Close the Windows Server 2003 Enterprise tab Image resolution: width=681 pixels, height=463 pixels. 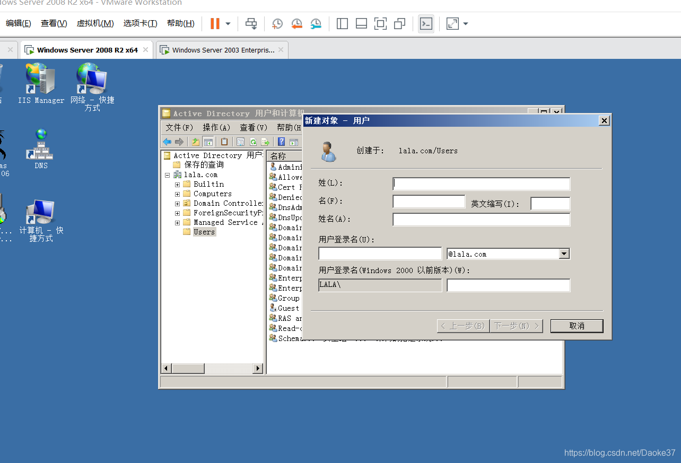[x=281, y=50]
